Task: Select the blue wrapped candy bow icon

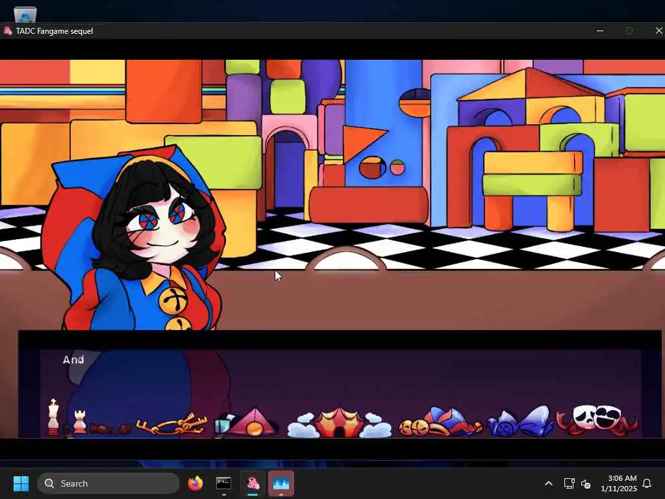Action: [x=521, y=421]
